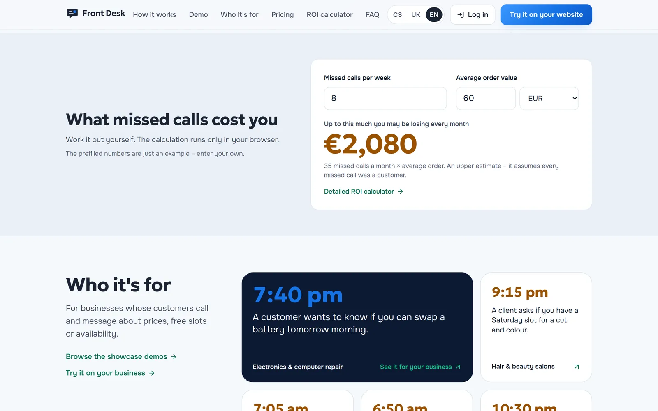Image resolution: width=658 pixels, height=411 pixels.
Task: Click the €2,080 monthly loss figure
Action: tap(371, 144)
